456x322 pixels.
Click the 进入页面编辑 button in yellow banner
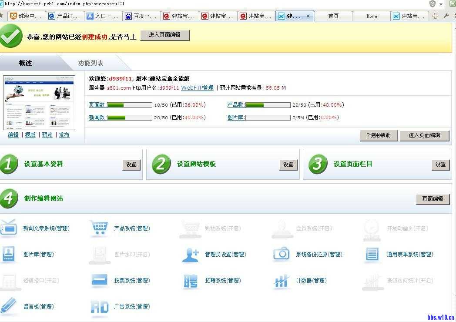[164, 35]
